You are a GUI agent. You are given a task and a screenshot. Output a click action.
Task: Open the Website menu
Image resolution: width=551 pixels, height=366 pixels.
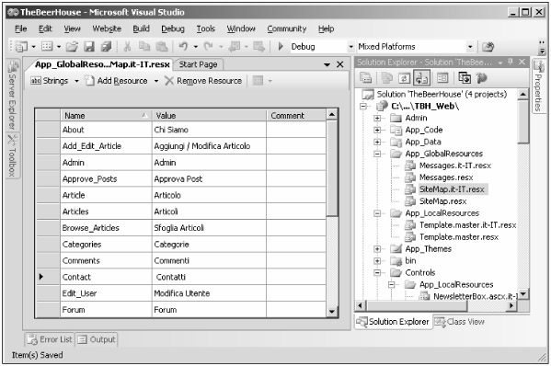click(107, 29)
